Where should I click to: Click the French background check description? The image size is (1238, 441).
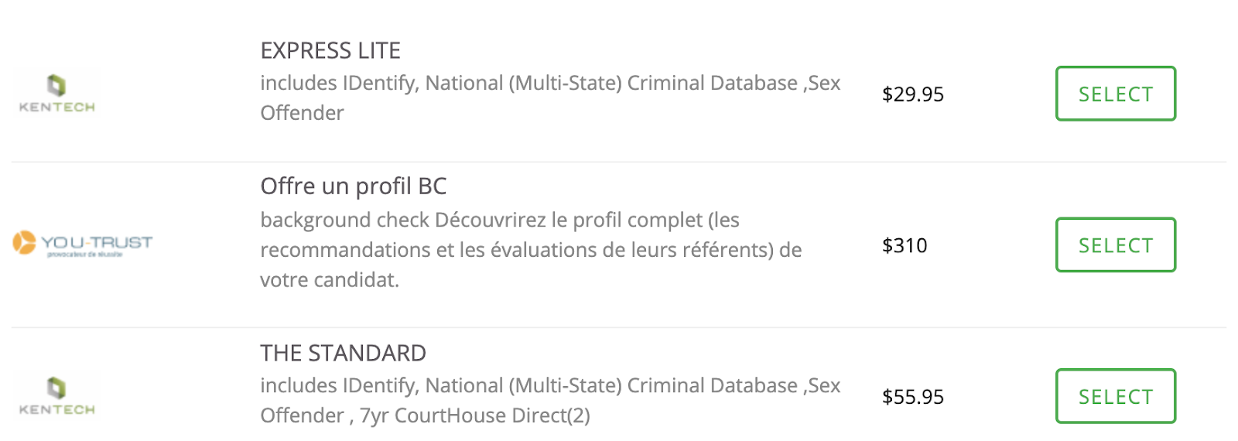point(531,250)
